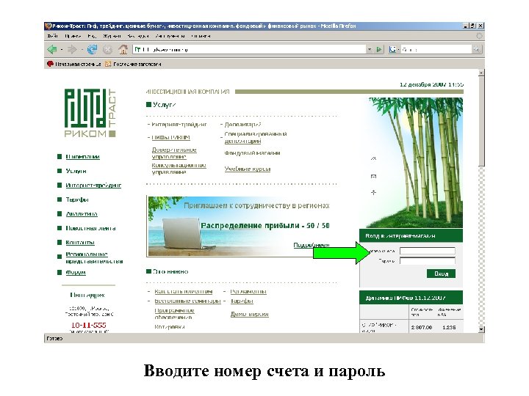Viewport: 529px width, 396px height.
Task: Click the 'Бесплатные семинары' link
Action: tap(187, 301)
